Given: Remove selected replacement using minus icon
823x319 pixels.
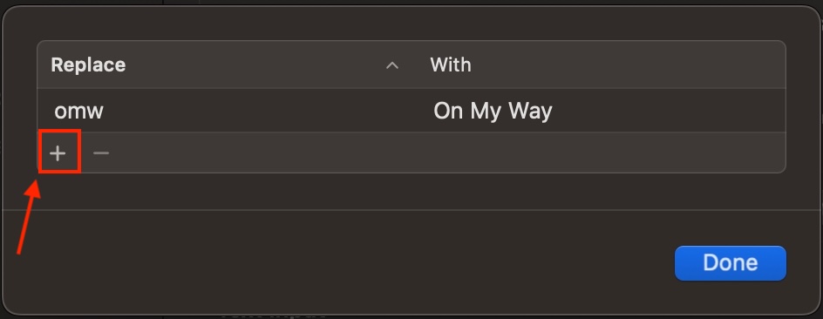Looking at the screenshot, I should click(101, 153).
